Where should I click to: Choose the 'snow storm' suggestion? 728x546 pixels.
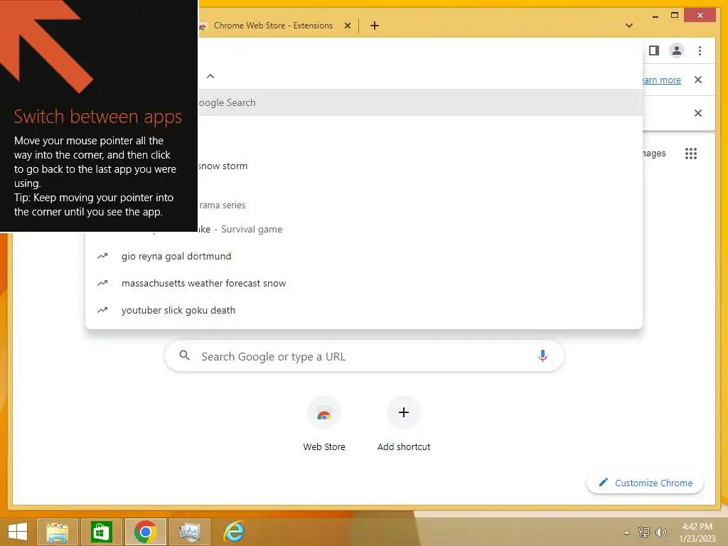tap(420, 166)
